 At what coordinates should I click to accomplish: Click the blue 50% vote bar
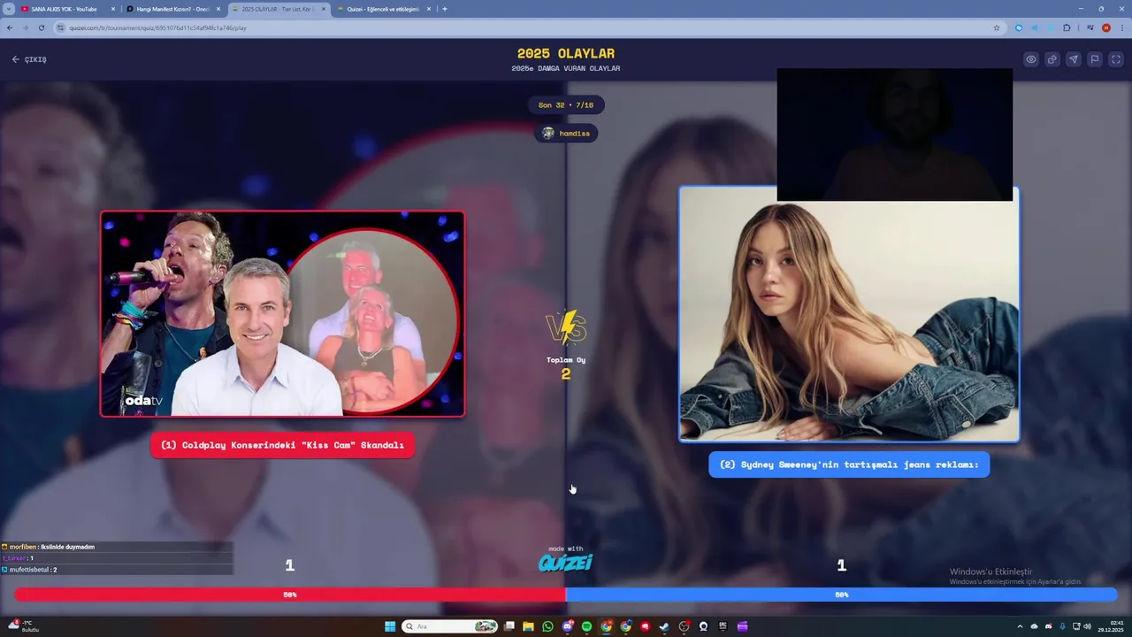tap(841, 595)
